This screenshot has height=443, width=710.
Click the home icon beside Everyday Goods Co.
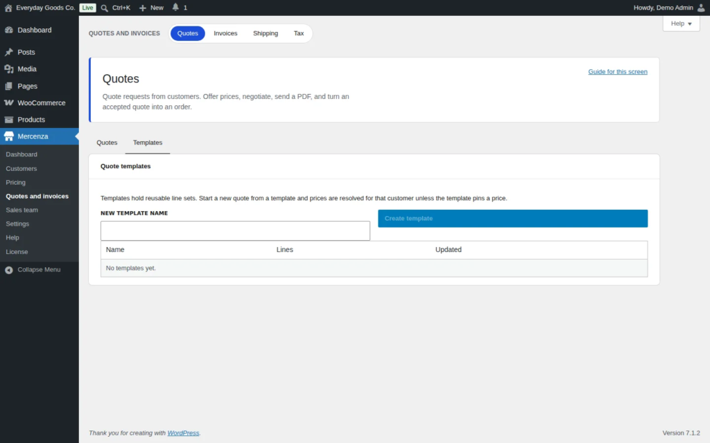[x=8, y=8]
